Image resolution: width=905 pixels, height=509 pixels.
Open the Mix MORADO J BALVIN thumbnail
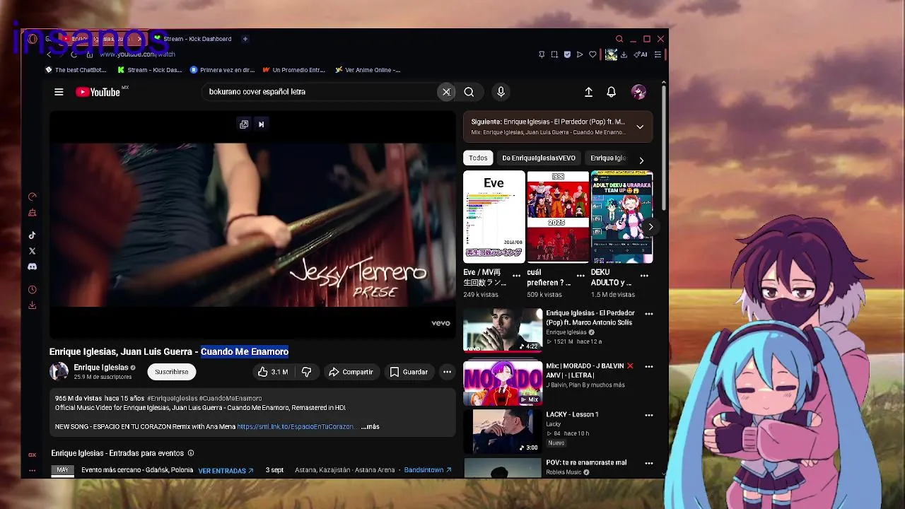pos(503,383)
